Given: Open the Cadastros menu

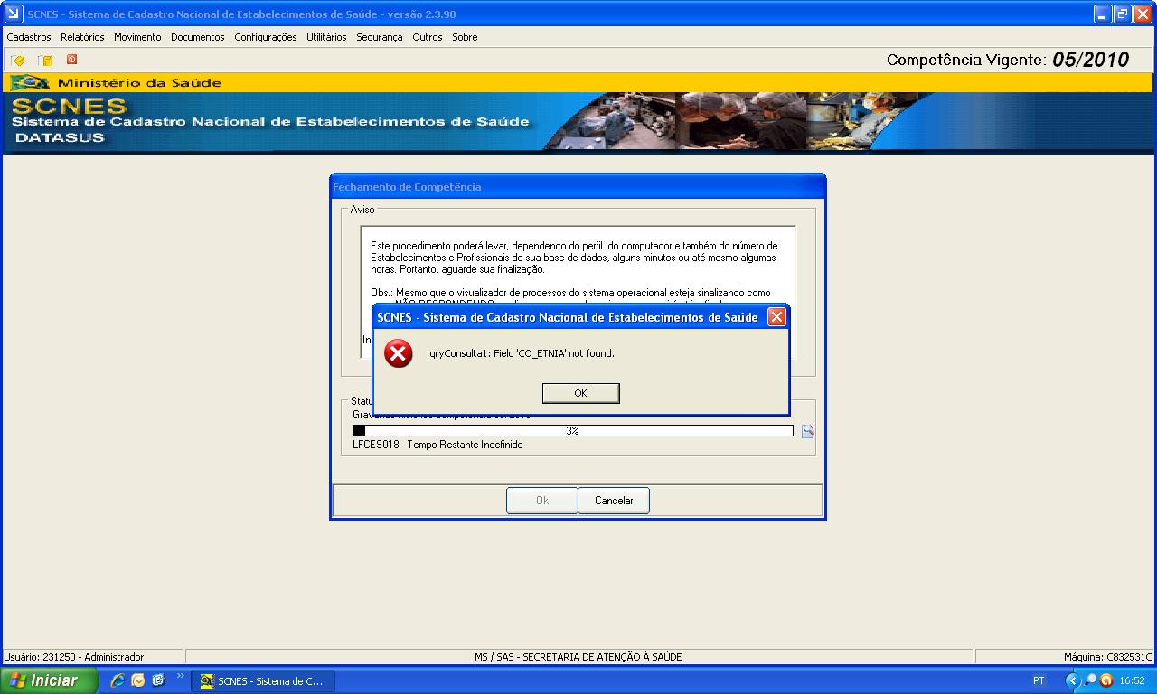Looking at the screenshot, I should point(29,37).
